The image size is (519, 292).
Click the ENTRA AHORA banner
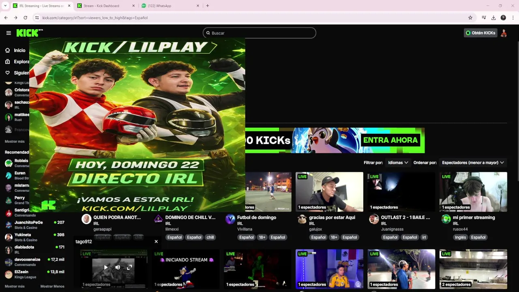[390, 140]
